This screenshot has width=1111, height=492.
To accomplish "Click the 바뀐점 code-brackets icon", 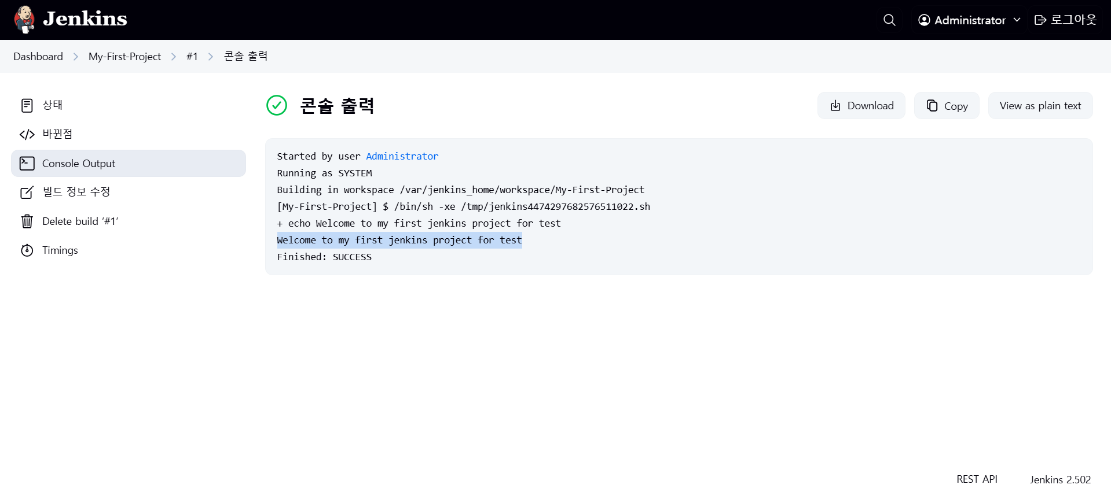I will pos(27,135).
